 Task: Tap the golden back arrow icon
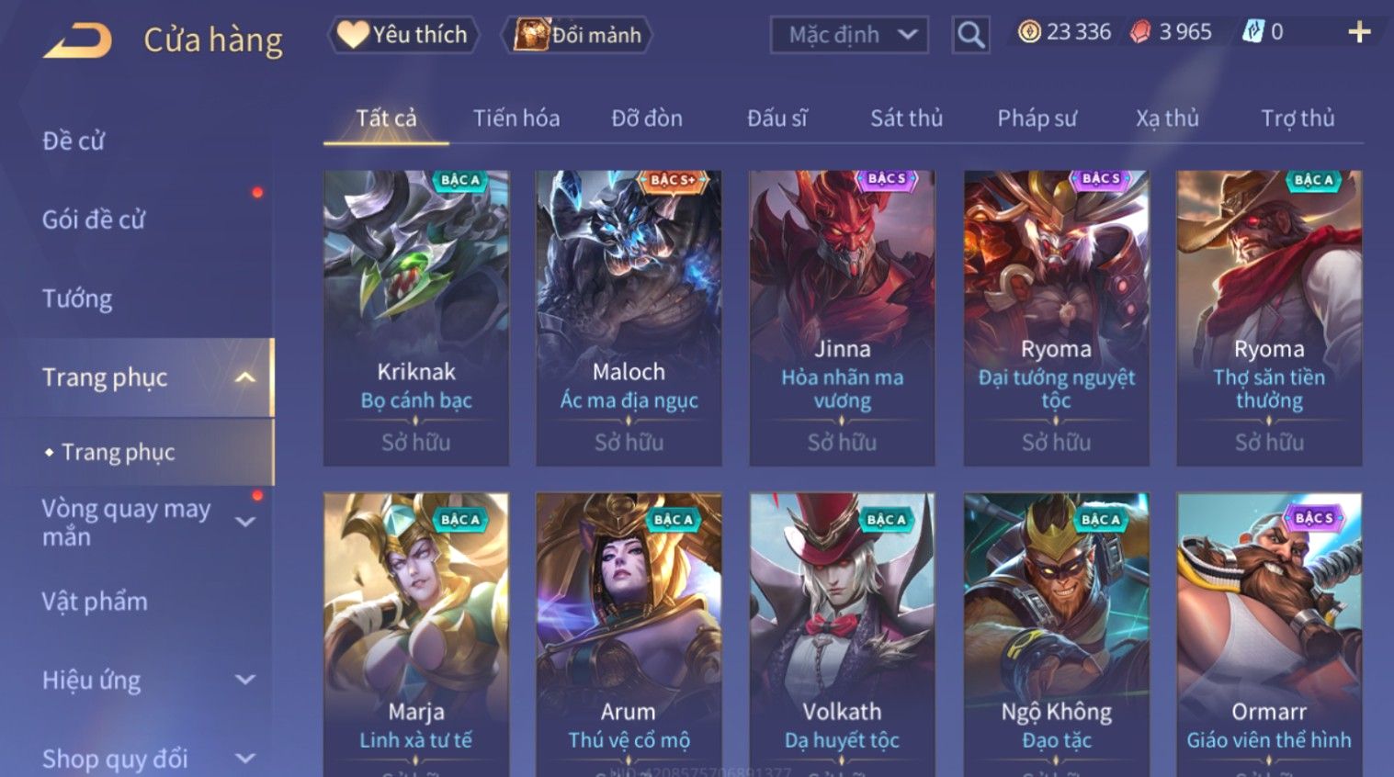coord(78,39)
